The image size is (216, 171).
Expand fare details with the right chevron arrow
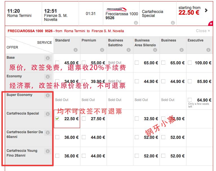206,10
